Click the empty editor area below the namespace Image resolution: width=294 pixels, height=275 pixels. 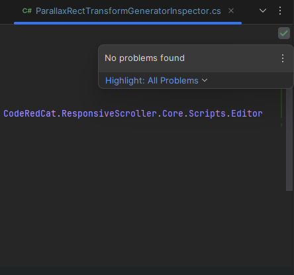[x=141, y=188]
